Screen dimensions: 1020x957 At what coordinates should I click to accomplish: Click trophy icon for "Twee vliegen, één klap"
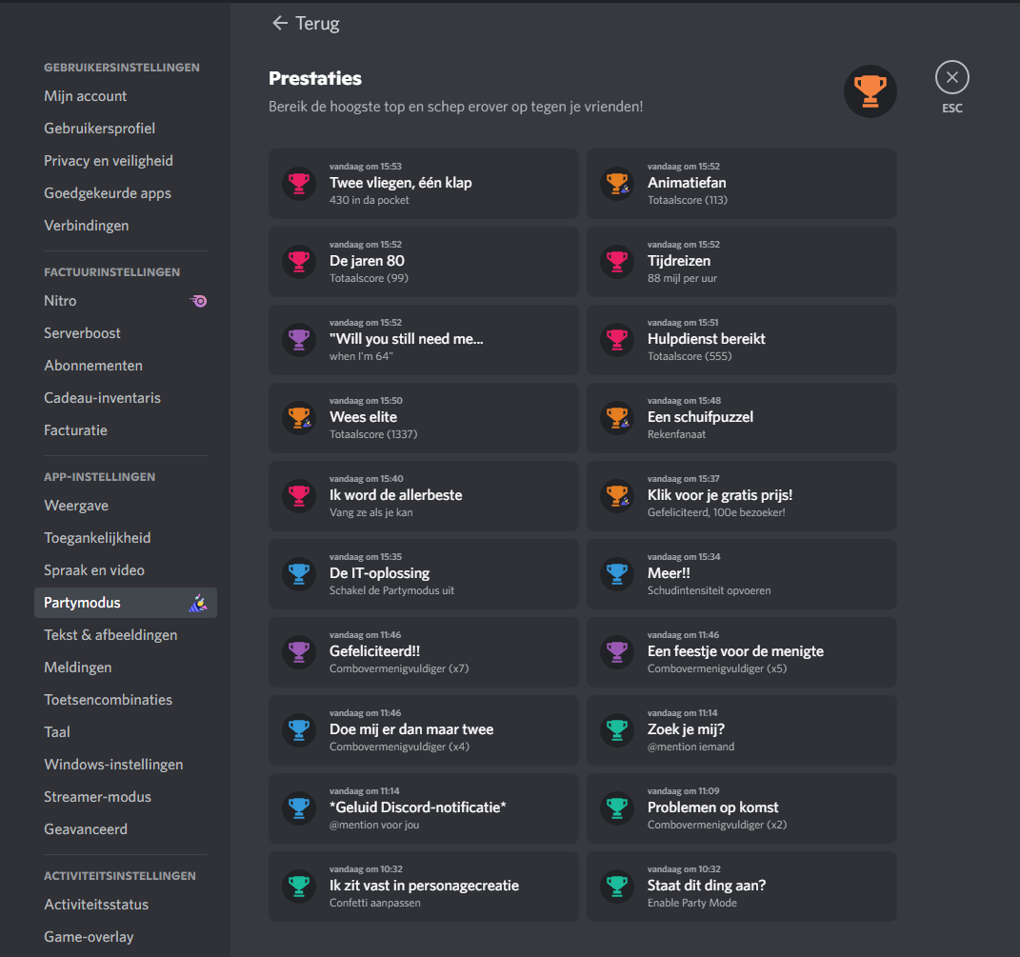299,183
